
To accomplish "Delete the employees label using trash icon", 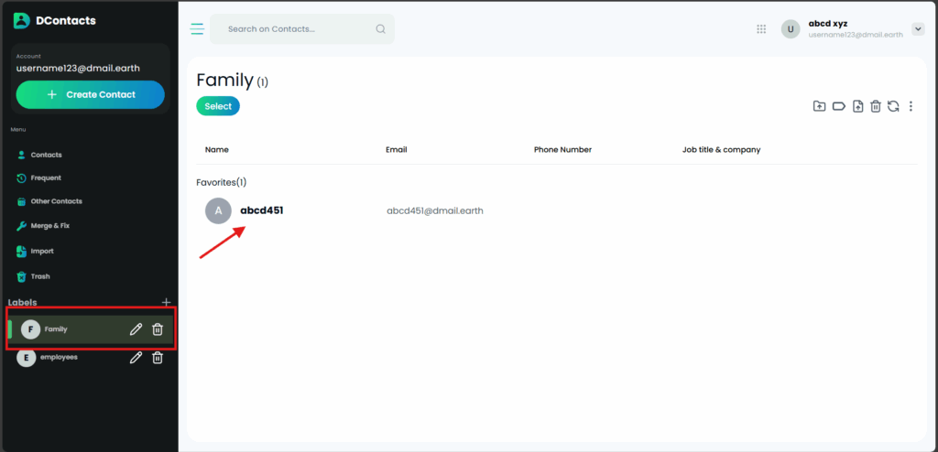I will (158, 358).
